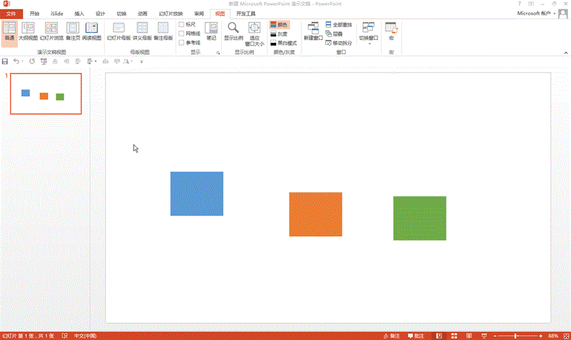This screenshot has width=571, height=340.
Task: Enable the Ruler (标尺) checkbox
Action: point(182,24)
